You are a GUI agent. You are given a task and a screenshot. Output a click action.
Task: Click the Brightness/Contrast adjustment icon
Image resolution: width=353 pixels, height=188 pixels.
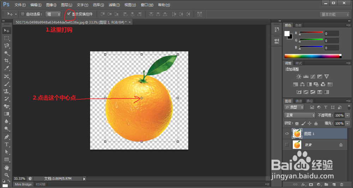[299, 77]
